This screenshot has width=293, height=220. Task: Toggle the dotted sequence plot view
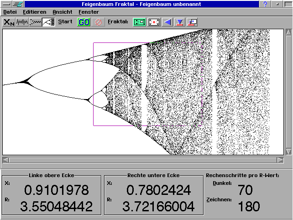pos(35,22)
